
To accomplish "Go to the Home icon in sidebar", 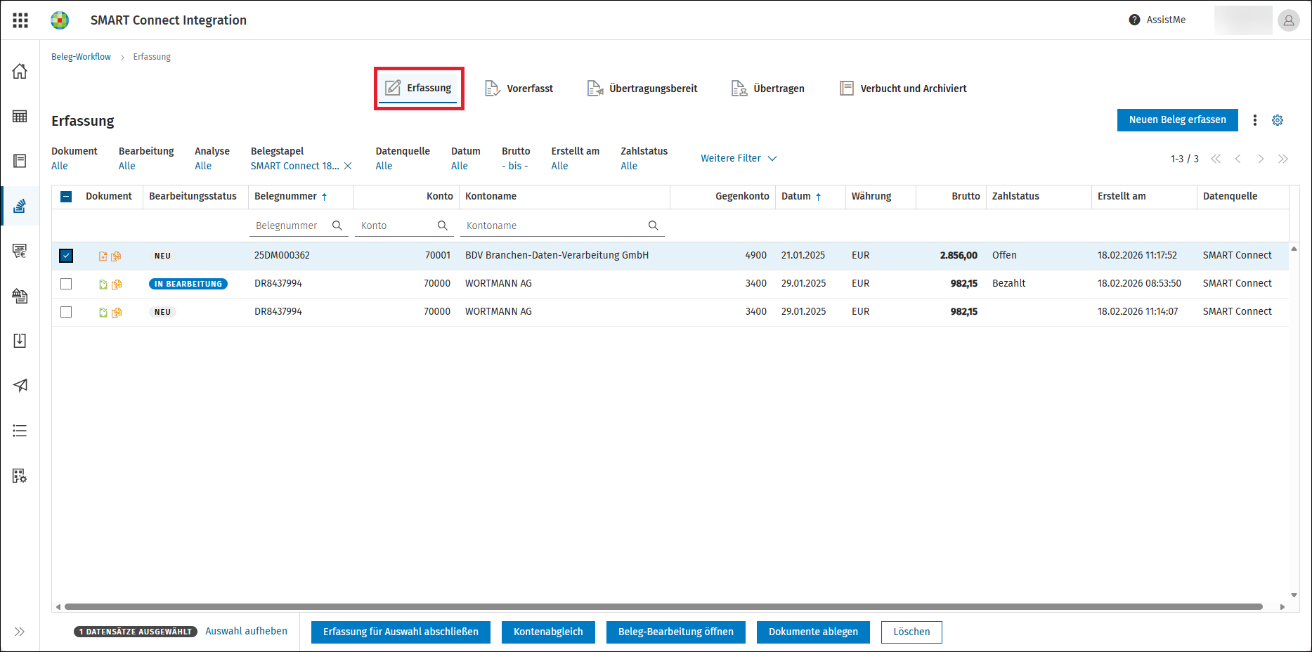I will coord(20,71).
